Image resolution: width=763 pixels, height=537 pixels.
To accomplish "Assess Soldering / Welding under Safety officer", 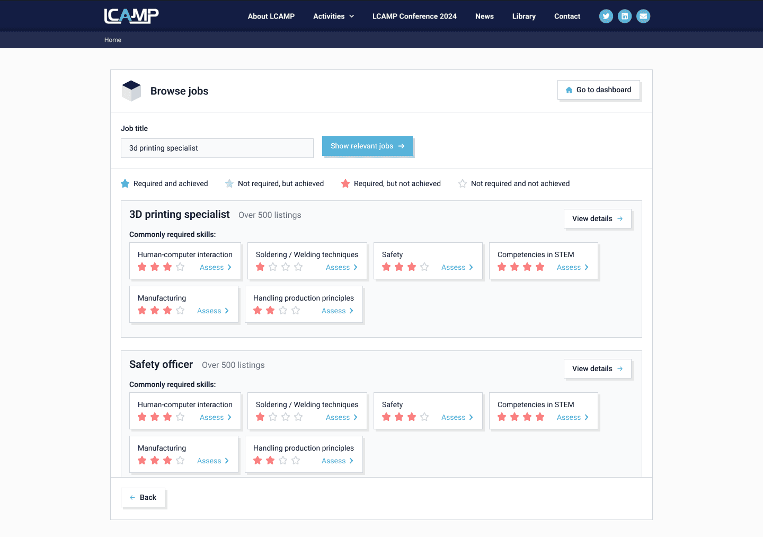I will pyautogui.click(x=342, y=417).
